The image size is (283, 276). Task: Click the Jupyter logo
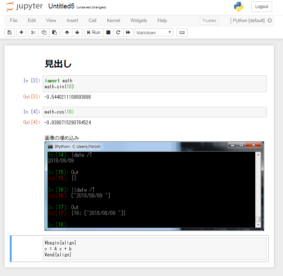pyautogui.click(x=25, y=7)
